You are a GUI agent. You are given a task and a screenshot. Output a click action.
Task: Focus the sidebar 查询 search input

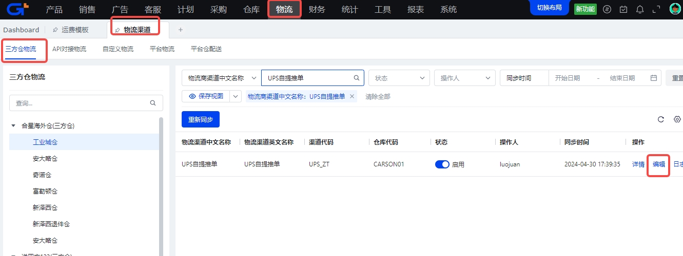86,103
